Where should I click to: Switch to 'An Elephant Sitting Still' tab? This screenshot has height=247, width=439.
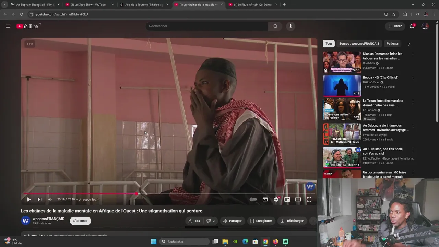(x=35, y=5)
